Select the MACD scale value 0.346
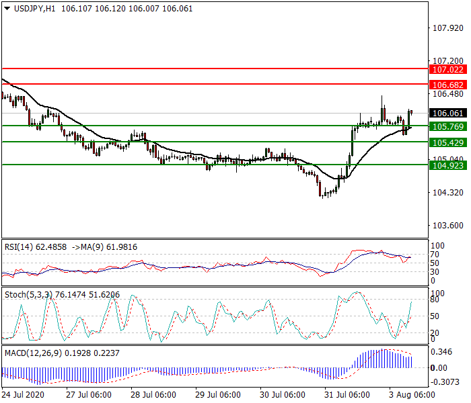The width and height of the screenshot is (471, 403). coord(441,352)
